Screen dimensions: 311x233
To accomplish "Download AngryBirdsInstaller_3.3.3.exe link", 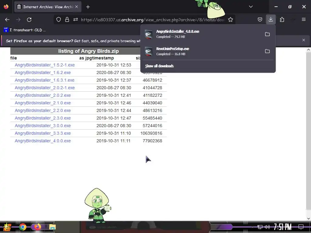I will point(43,133).
